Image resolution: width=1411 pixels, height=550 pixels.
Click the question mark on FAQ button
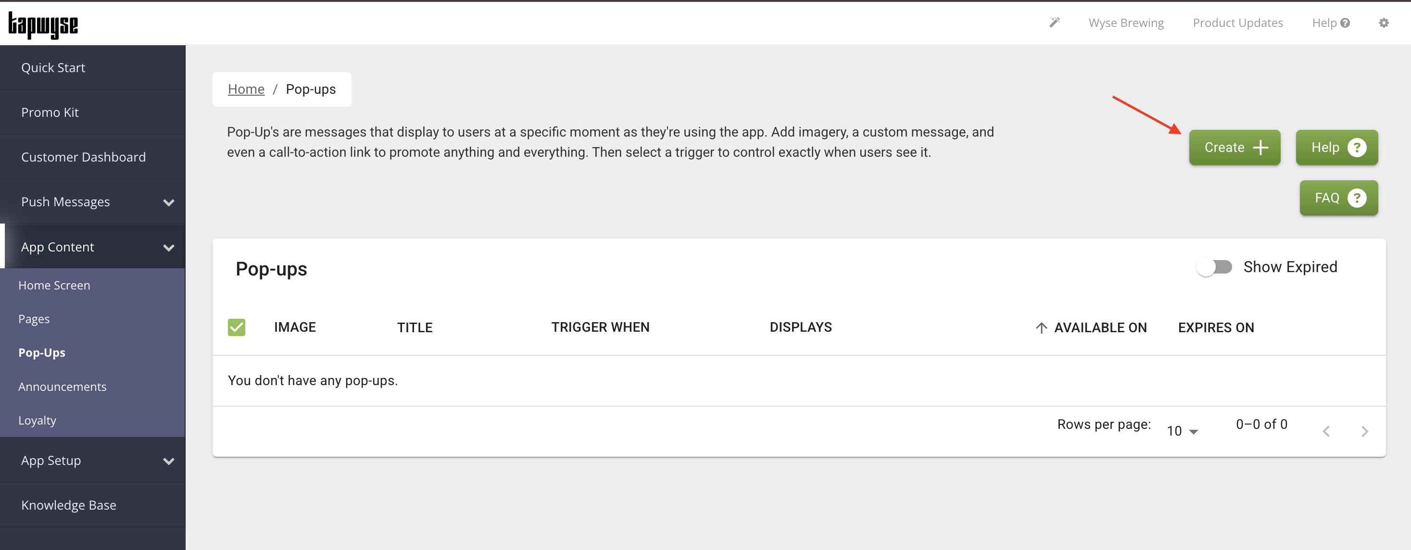click(x=1357, y=198)
